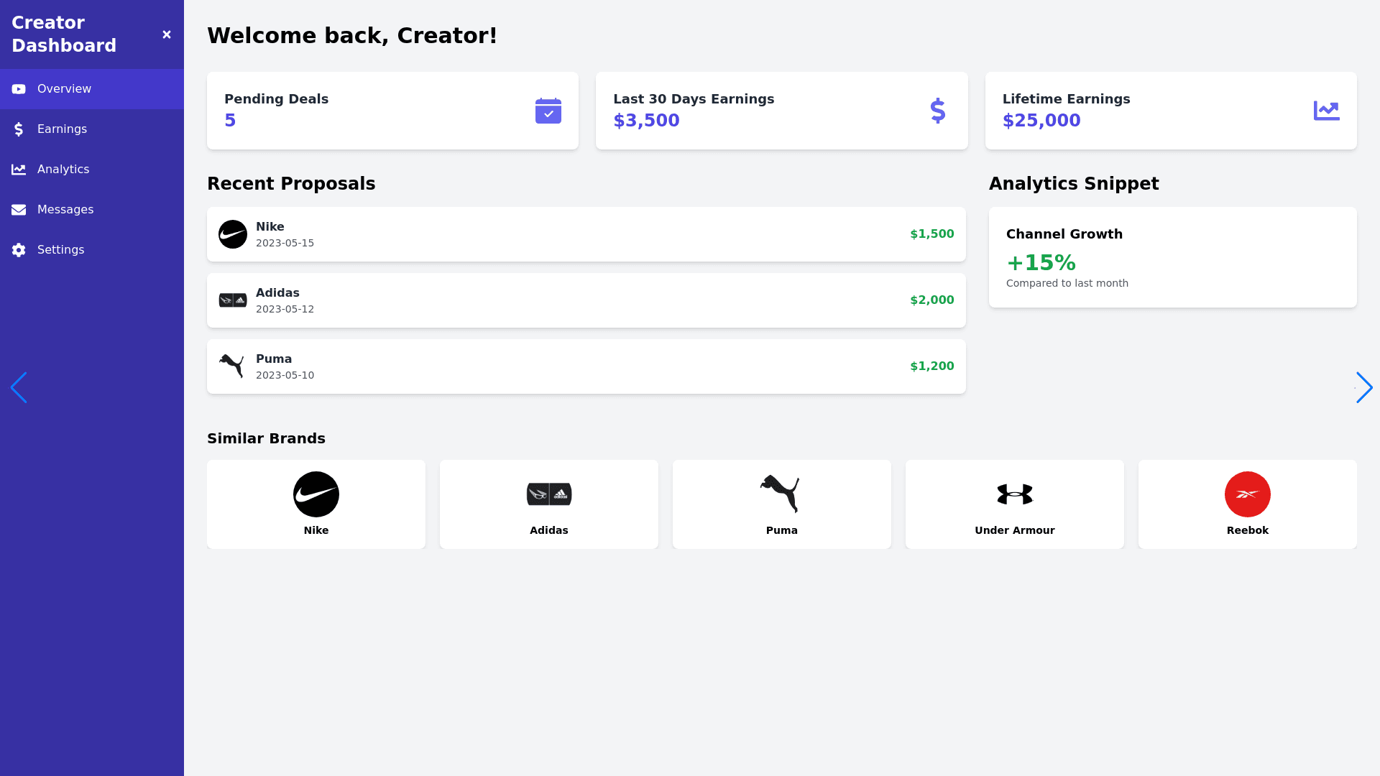The width and height of the screenshot is (1380, 776).
Task: Click the Analytics chart icon in sidebar
Action: click(19, 170)
